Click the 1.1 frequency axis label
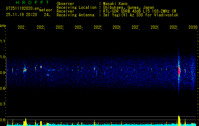 (x=3, y=41)
